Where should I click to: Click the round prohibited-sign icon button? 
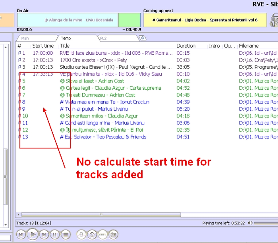[92, 235]
